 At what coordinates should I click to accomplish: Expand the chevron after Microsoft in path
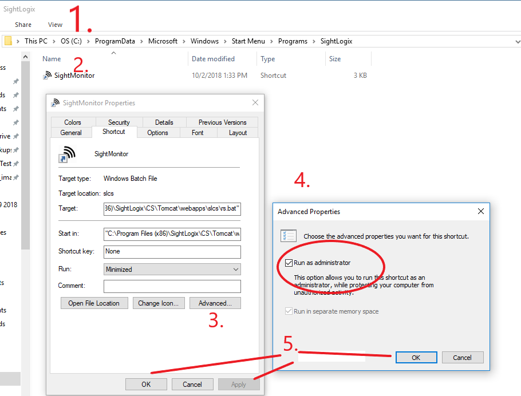point(184,41)
